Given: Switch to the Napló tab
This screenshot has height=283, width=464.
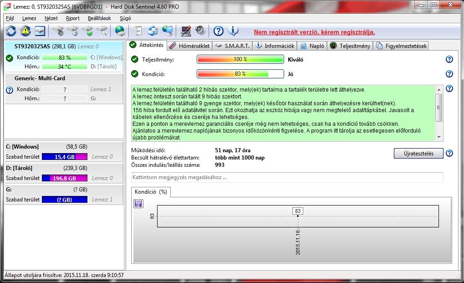Looking at the screenshot, I should pyautogui.click(x=312, y=46).
